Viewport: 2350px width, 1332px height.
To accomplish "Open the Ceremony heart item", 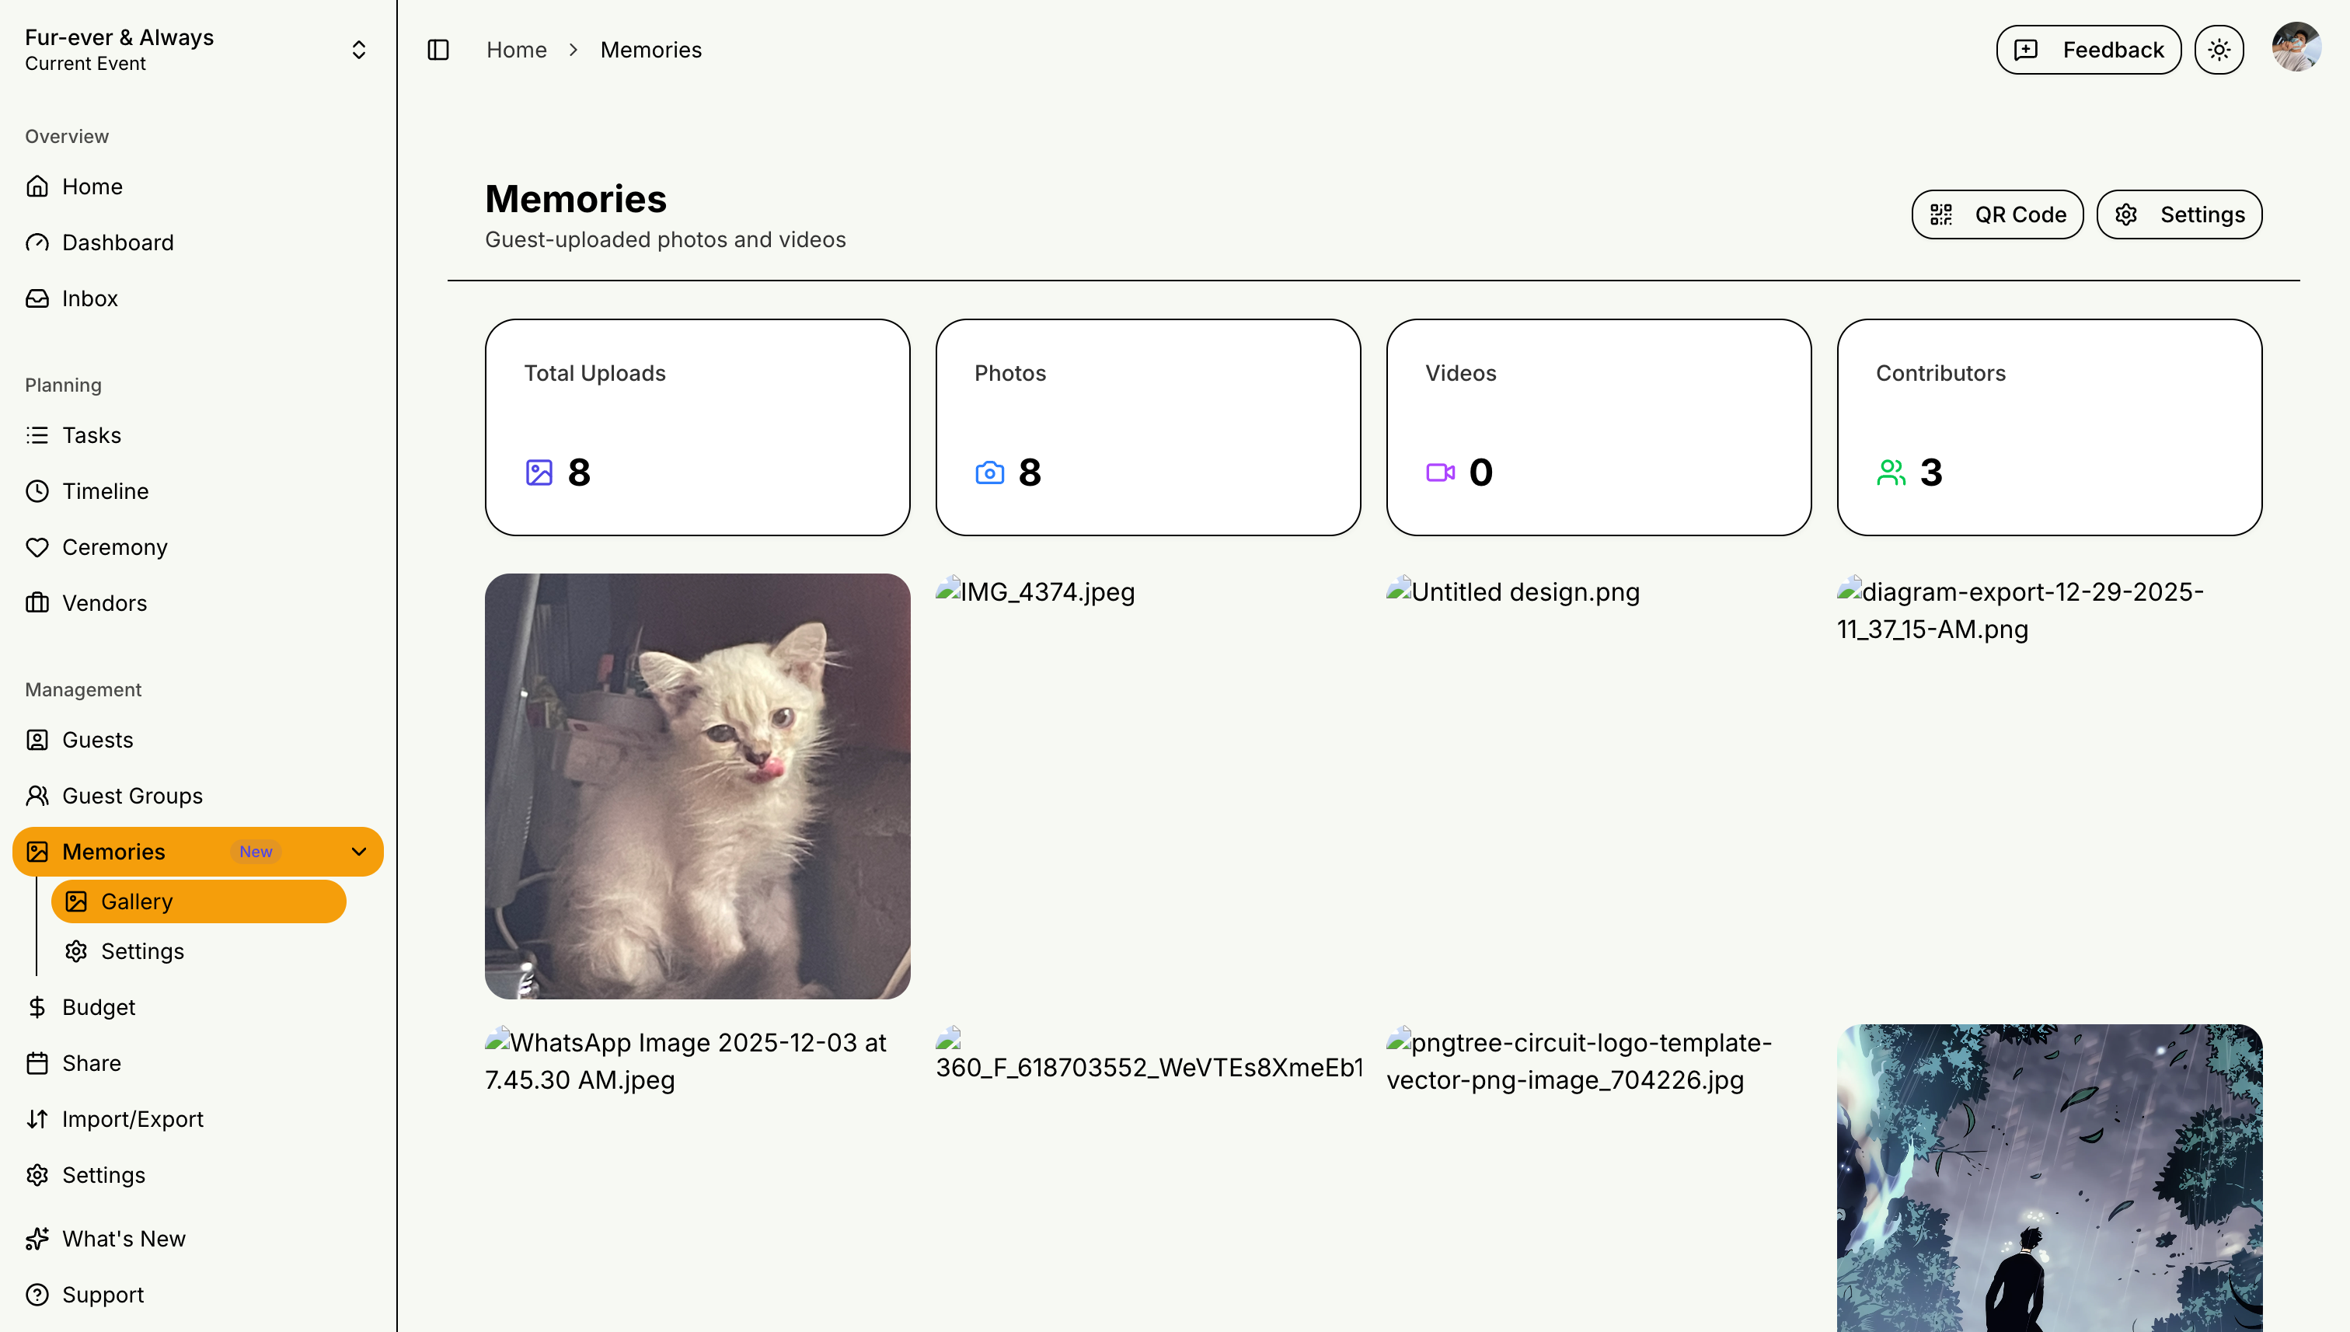I will (x=114, y=547).
